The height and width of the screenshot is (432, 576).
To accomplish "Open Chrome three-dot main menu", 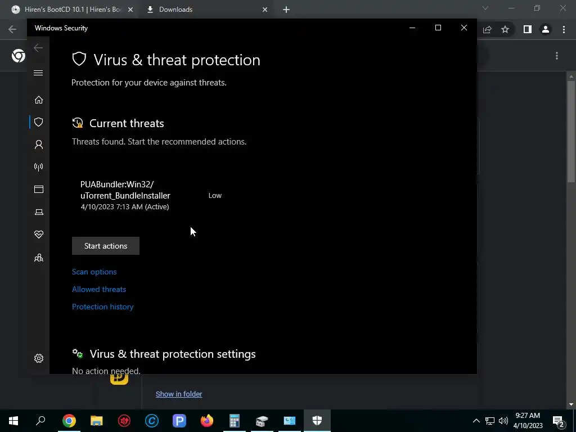I will pos(564,29).
